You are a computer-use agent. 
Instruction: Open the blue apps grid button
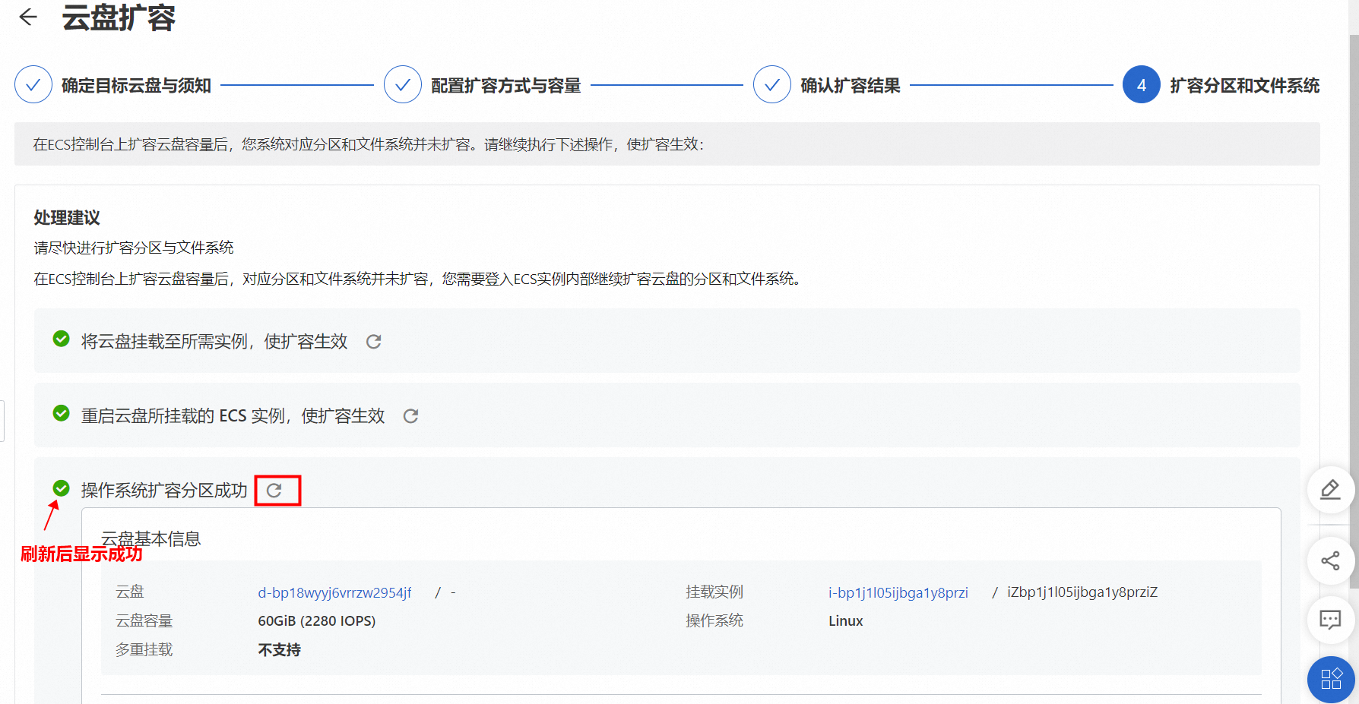pos(1330,679)
